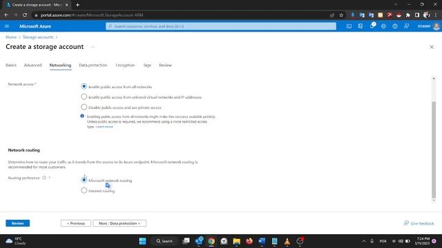Switch to the Basics tab
This screenshot has width=442, height=248.
[11, 65]
